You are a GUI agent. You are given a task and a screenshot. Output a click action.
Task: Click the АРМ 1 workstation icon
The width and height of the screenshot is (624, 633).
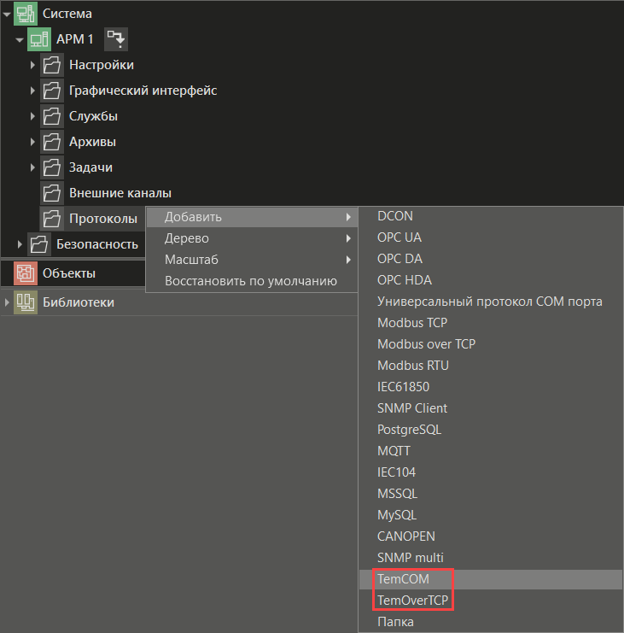[39, 39]
